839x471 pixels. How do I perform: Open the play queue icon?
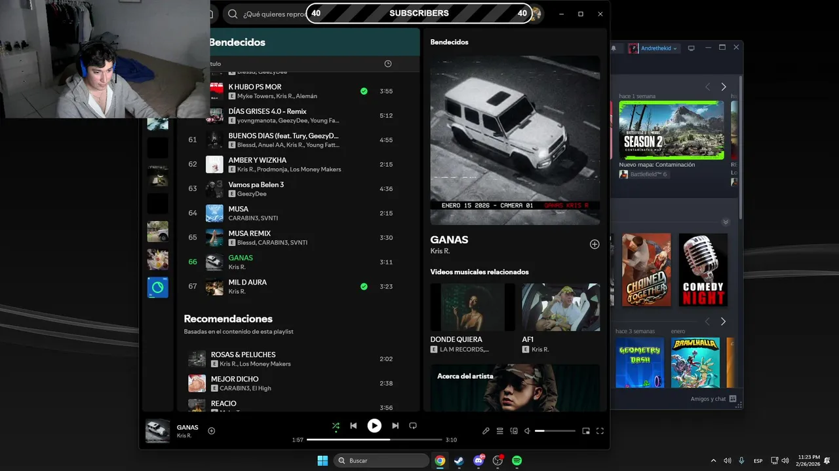499,431
